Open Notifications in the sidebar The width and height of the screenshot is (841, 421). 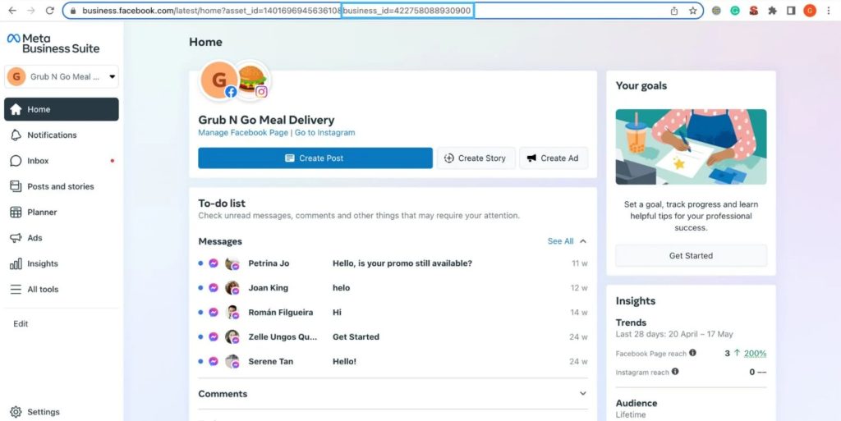click(62, 135)
